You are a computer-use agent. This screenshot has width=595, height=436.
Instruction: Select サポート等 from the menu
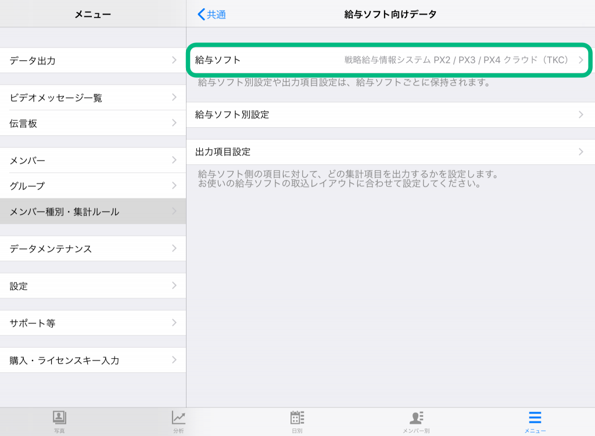coord(93,323)
